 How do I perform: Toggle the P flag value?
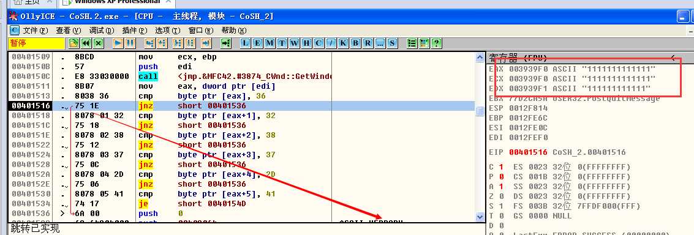501,177
